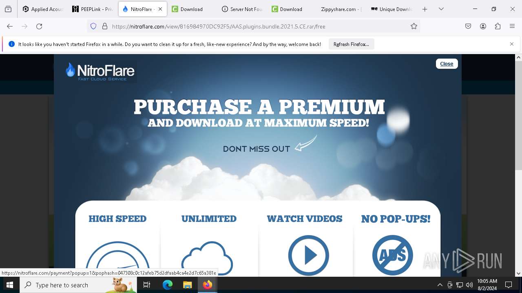Open the notification center icon
Screen dimensions: 522x293
509,285
